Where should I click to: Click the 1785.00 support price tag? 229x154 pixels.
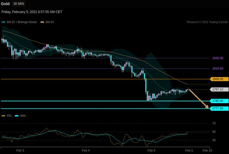tap(219, 101)
